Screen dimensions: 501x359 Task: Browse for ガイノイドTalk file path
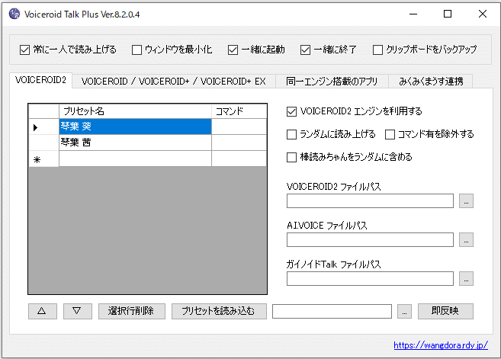[466, 279]
